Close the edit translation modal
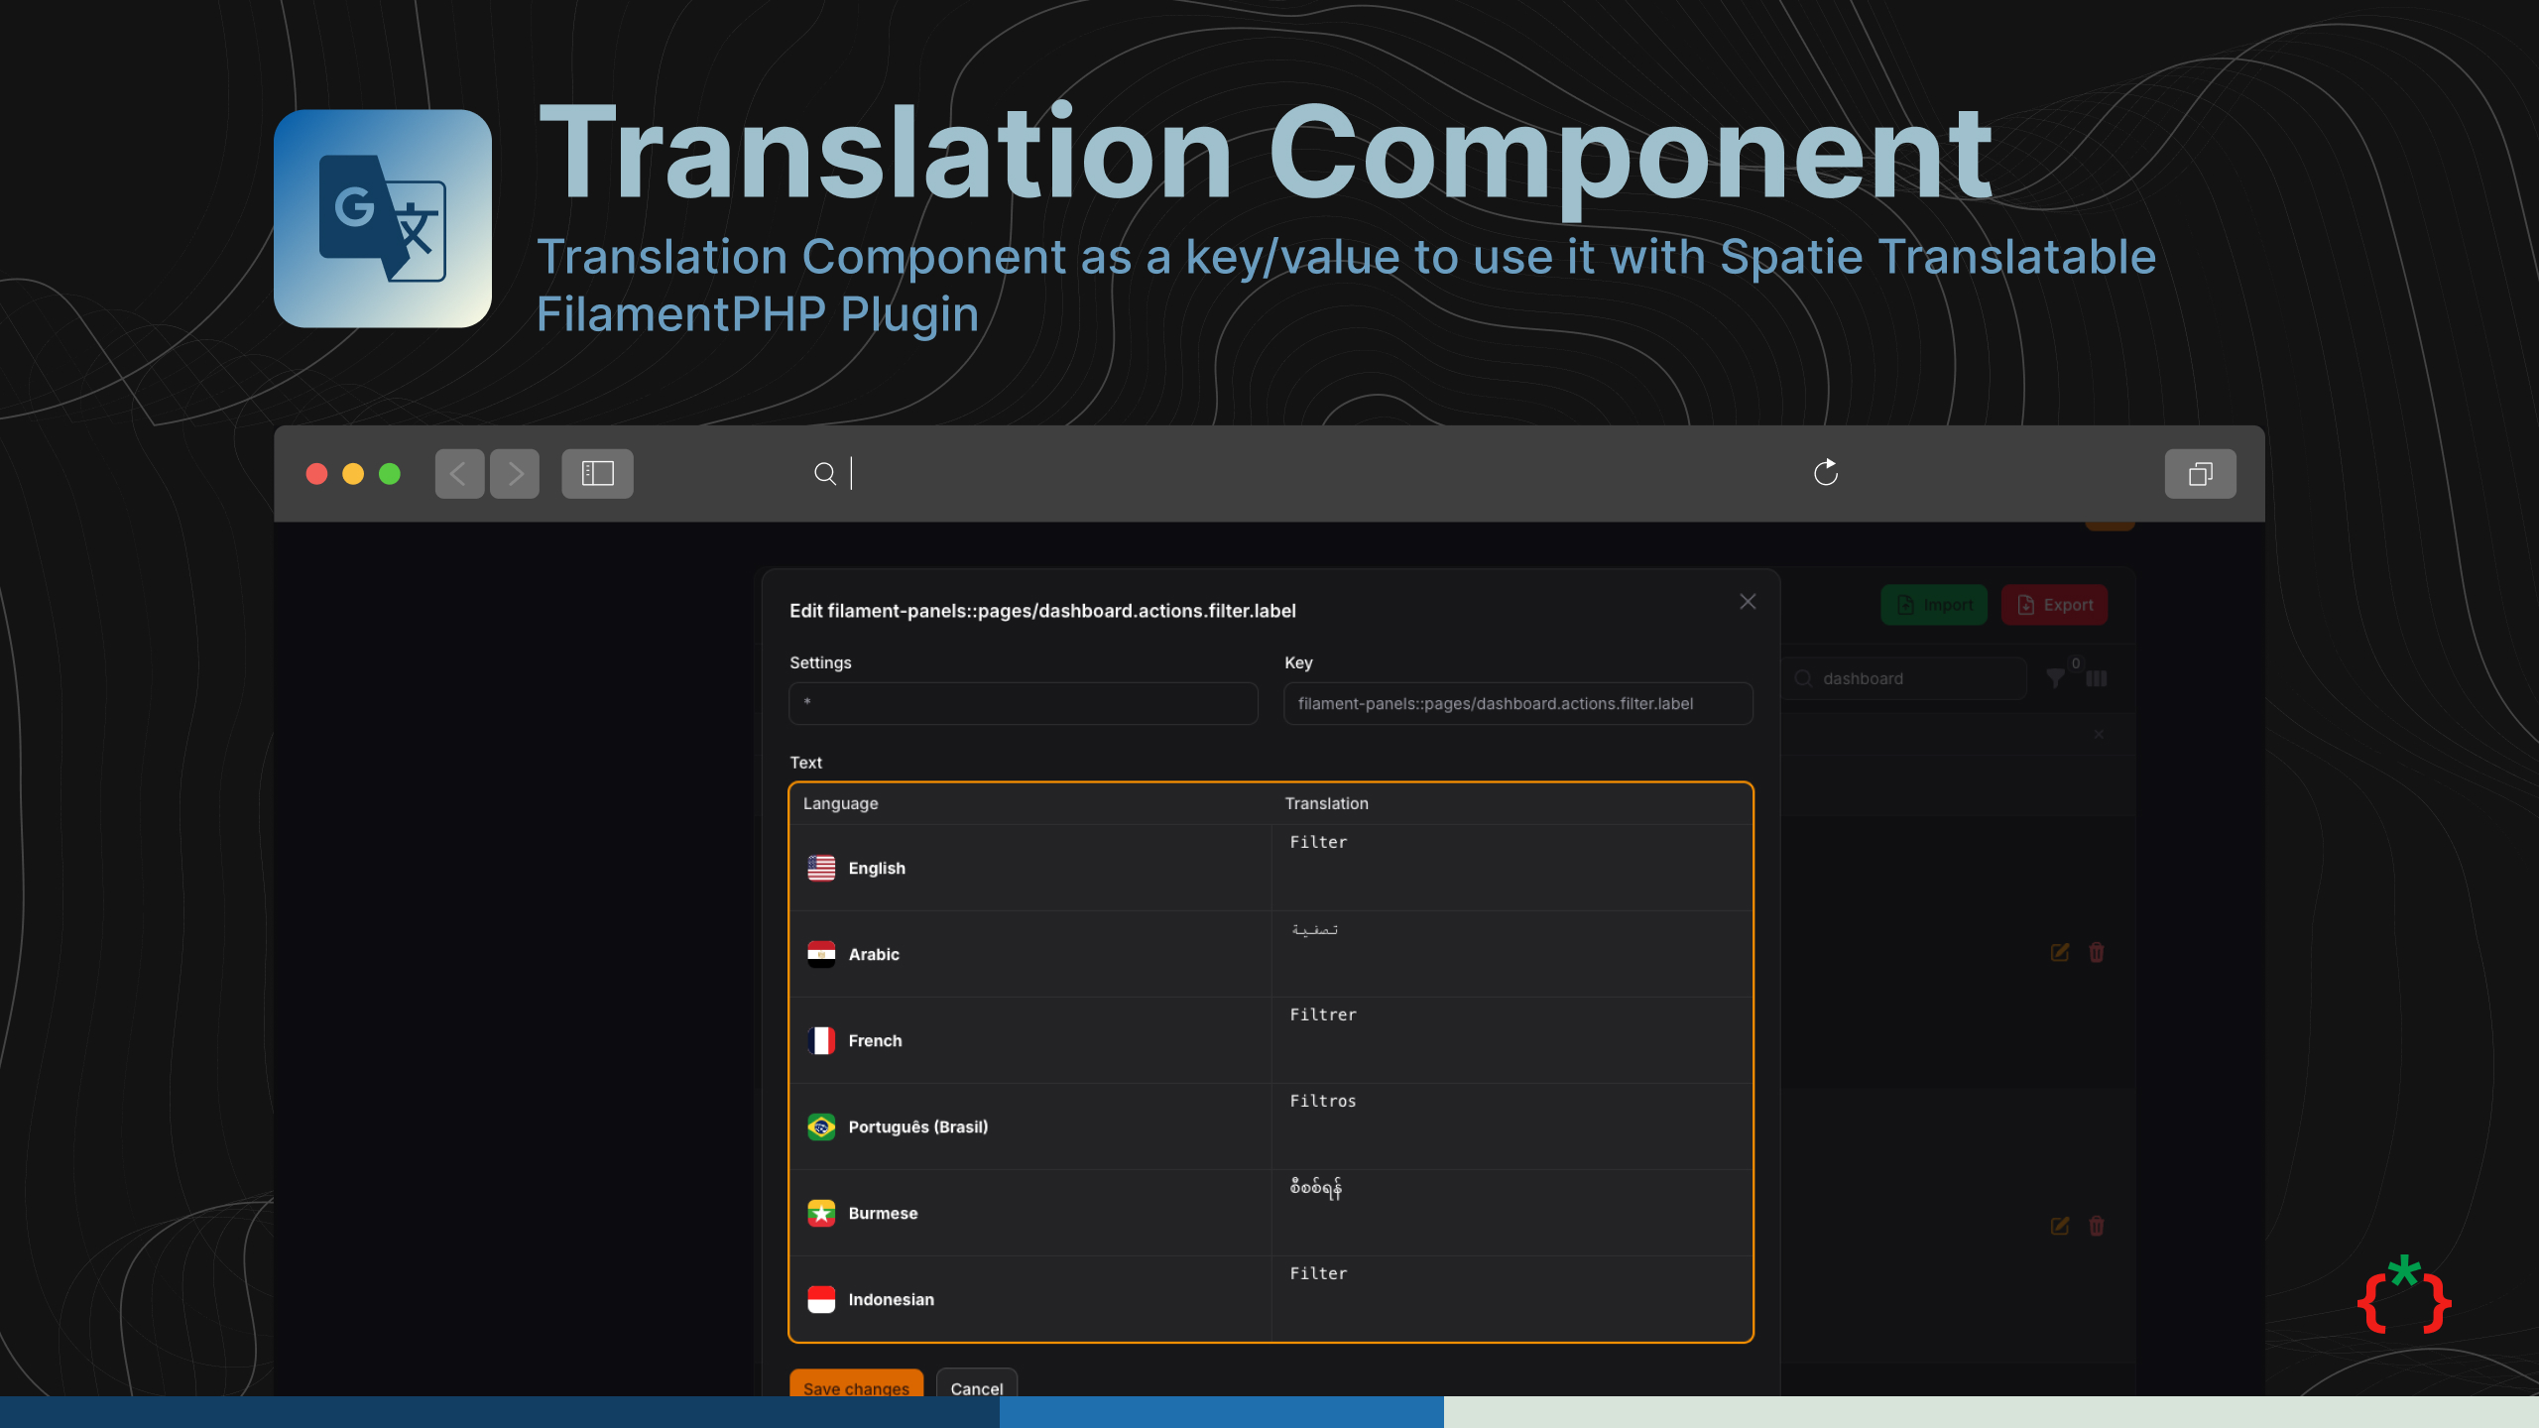Image resolution: width=2539 pixels, height=1428 pixels. [x=1748, y=602]
